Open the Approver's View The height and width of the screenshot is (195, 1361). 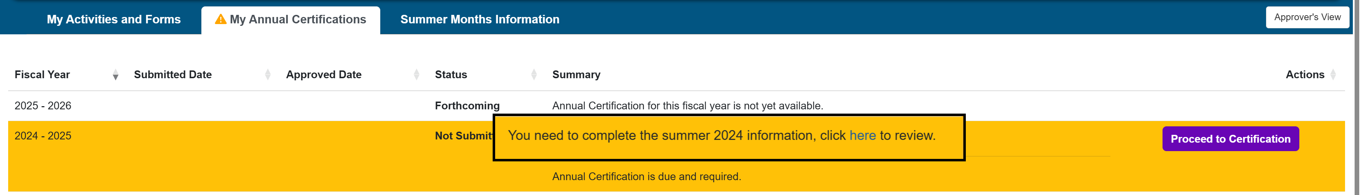click(1306, 17)
